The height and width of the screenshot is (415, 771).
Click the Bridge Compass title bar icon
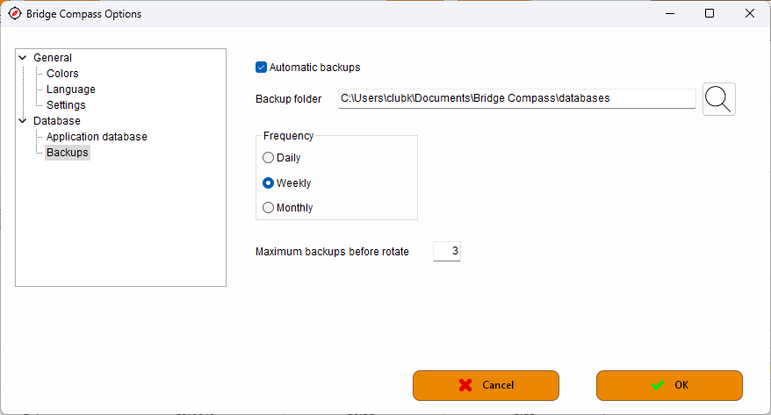(15, 14)
